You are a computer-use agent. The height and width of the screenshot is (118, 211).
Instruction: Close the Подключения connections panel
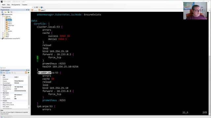[x=29, y=10]
